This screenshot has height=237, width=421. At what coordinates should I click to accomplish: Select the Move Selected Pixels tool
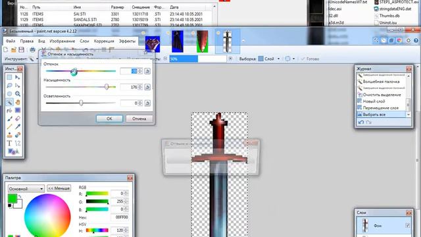[18, 78]
